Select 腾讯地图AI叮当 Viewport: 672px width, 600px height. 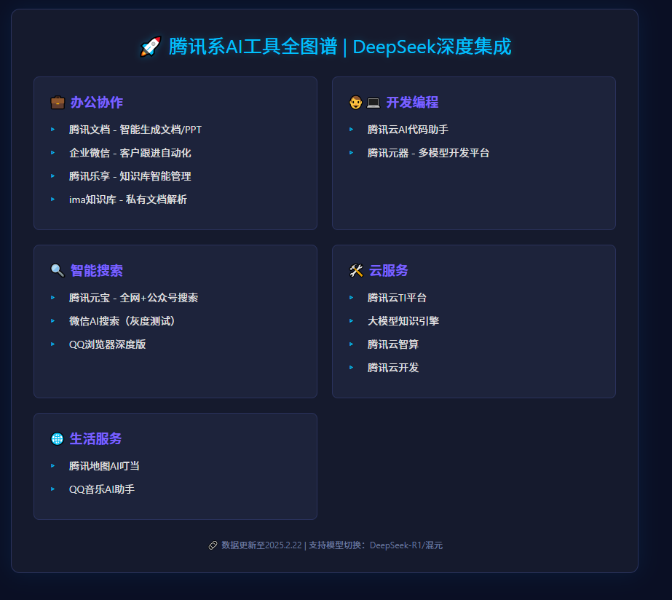pos(104,466)
